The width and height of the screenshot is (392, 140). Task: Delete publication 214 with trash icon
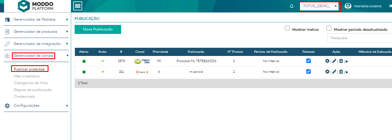click(341, 72)
